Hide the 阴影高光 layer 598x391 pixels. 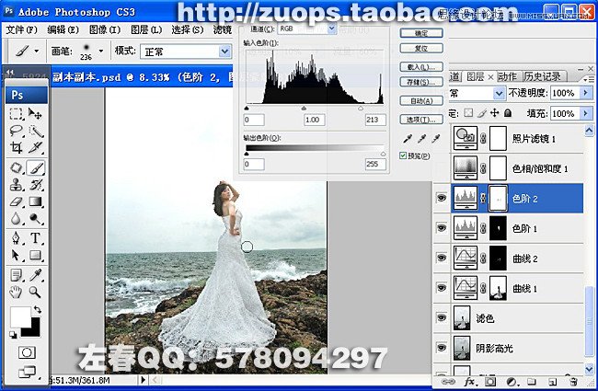[x=442, y=348]
